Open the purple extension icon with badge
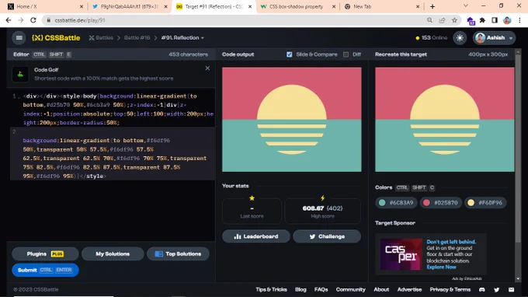The height and width of the screenshot is (297, 528). (x=471, y=21)
